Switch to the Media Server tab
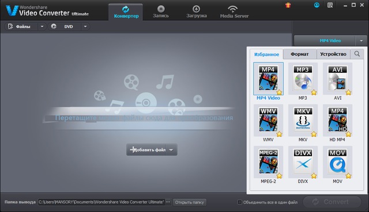The height and width of the screenshot is (212, 369). pyautogui.click(x=234, y=12)
